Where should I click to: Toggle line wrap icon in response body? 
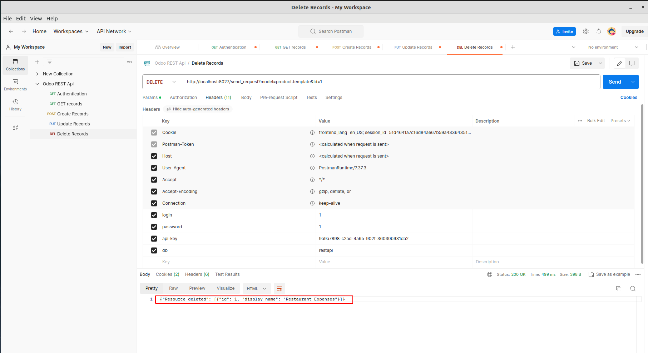pos(280,289)
